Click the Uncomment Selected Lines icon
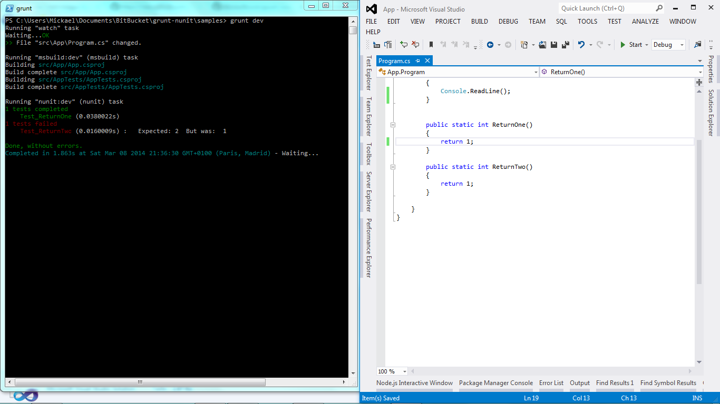This screenshot has height=404, width=720. (415, 45)
